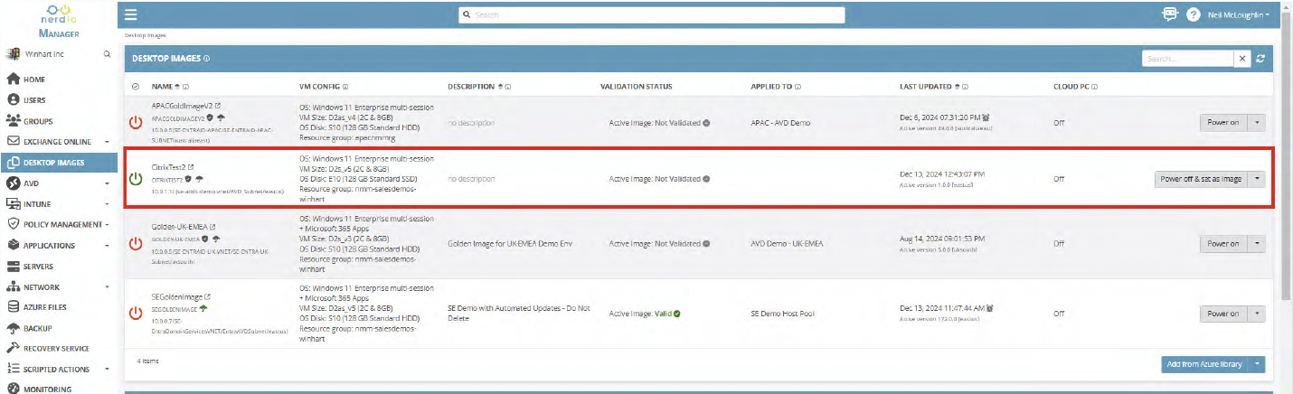Click the search icon next to Winhart Inc

107,54
